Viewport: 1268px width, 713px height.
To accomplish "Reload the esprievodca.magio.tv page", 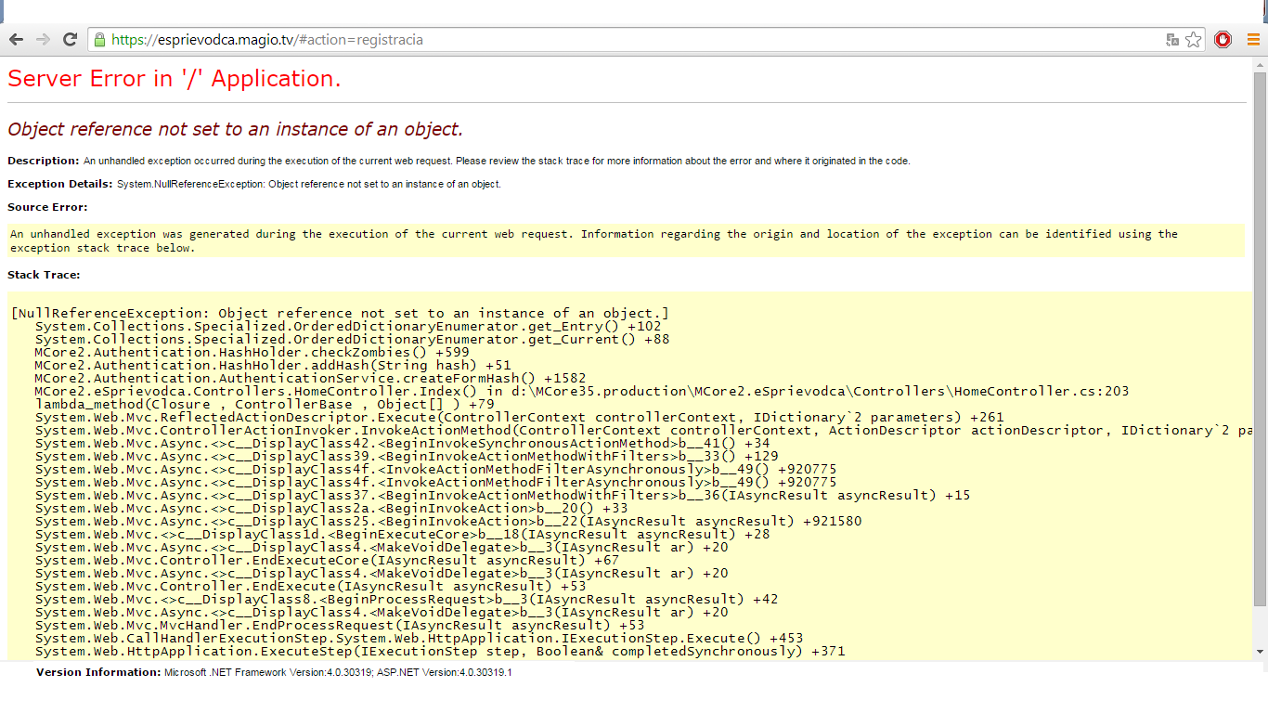I will click(x=70, y=40).
